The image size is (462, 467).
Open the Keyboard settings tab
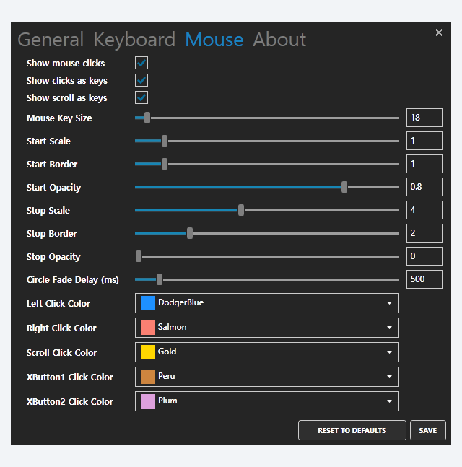coord(134,40)
